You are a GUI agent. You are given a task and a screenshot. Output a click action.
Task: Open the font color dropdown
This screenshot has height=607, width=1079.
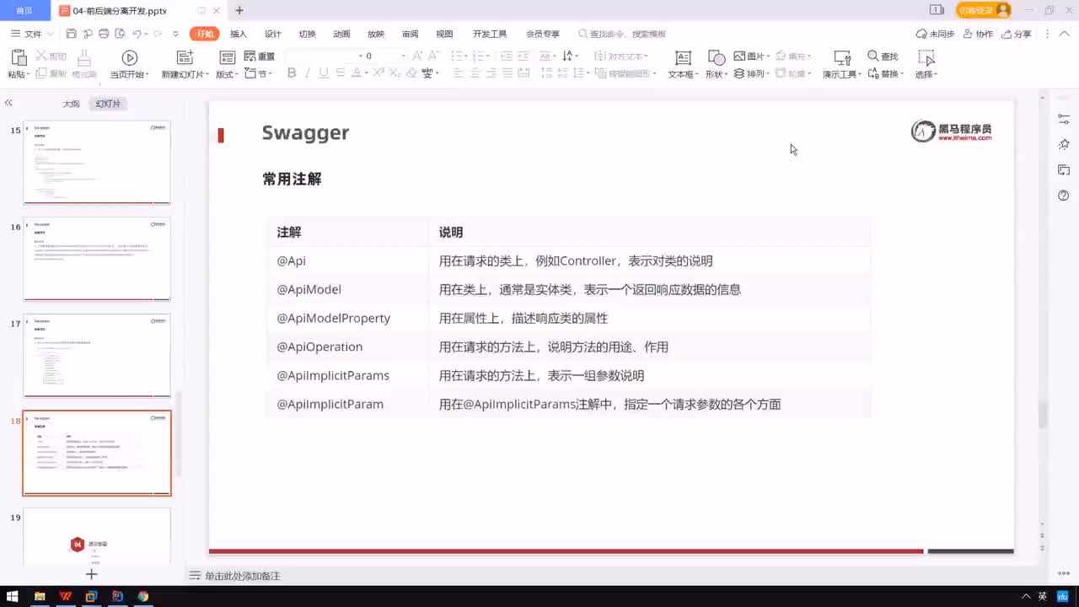[366, 74]
